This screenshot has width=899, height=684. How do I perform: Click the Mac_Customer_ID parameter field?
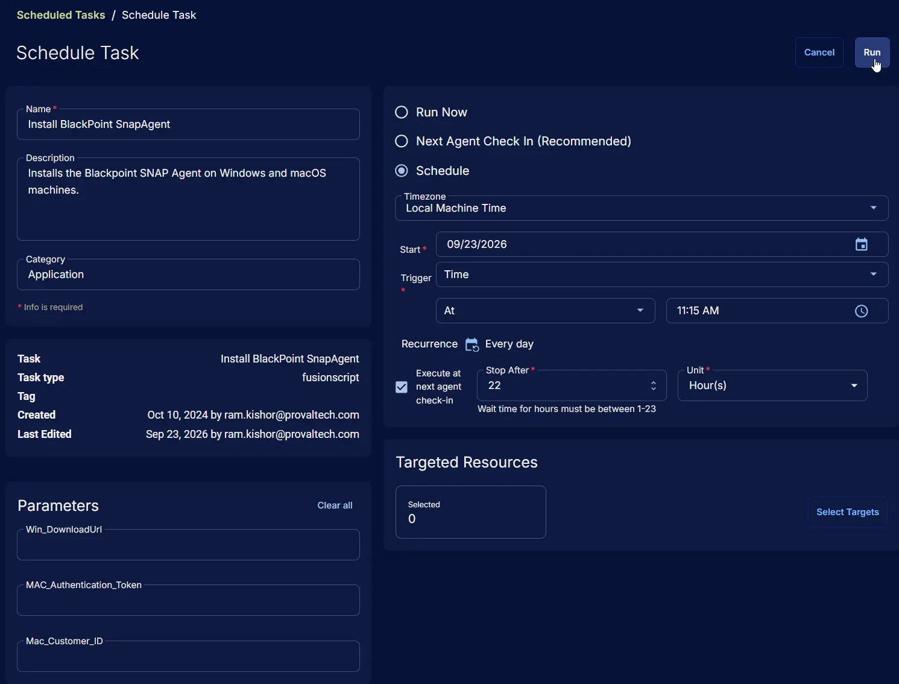tap(188, 656)
